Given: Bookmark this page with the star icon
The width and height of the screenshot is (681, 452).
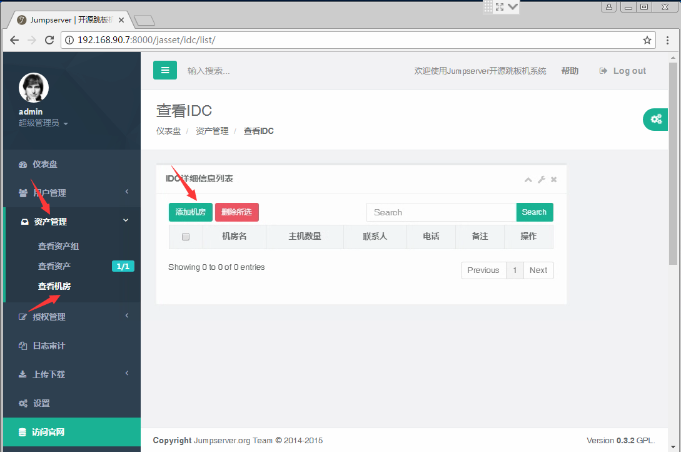Looking at the screenshot, I should [647, 40].
